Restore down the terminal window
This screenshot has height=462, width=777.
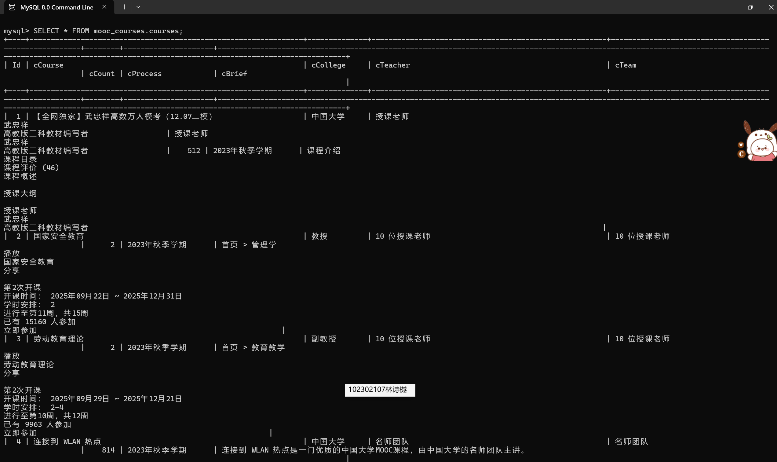point(750,7)
